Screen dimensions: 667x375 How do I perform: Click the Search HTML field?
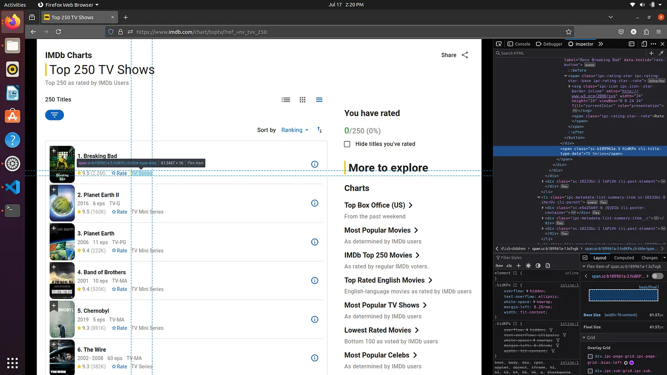point(569,53)
